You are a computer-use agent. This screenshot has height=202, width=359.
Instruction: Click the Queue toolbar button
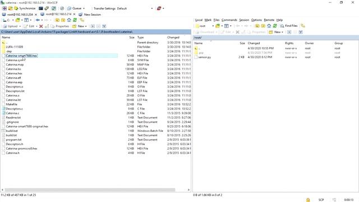click(75, 8)
